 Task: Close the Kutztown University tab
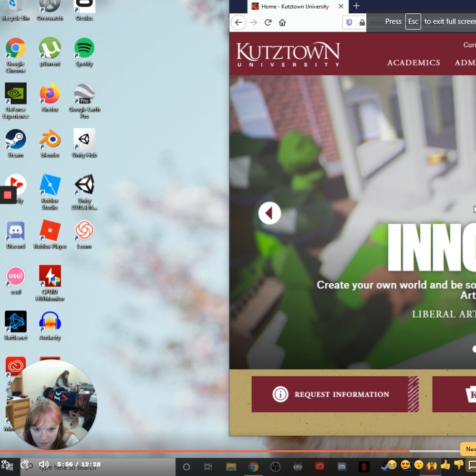pyautogui.click(x=341, y=6)
